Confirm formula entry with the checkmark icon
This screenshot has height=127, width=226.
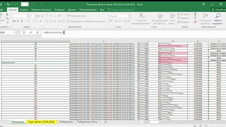tap(31, 32)
